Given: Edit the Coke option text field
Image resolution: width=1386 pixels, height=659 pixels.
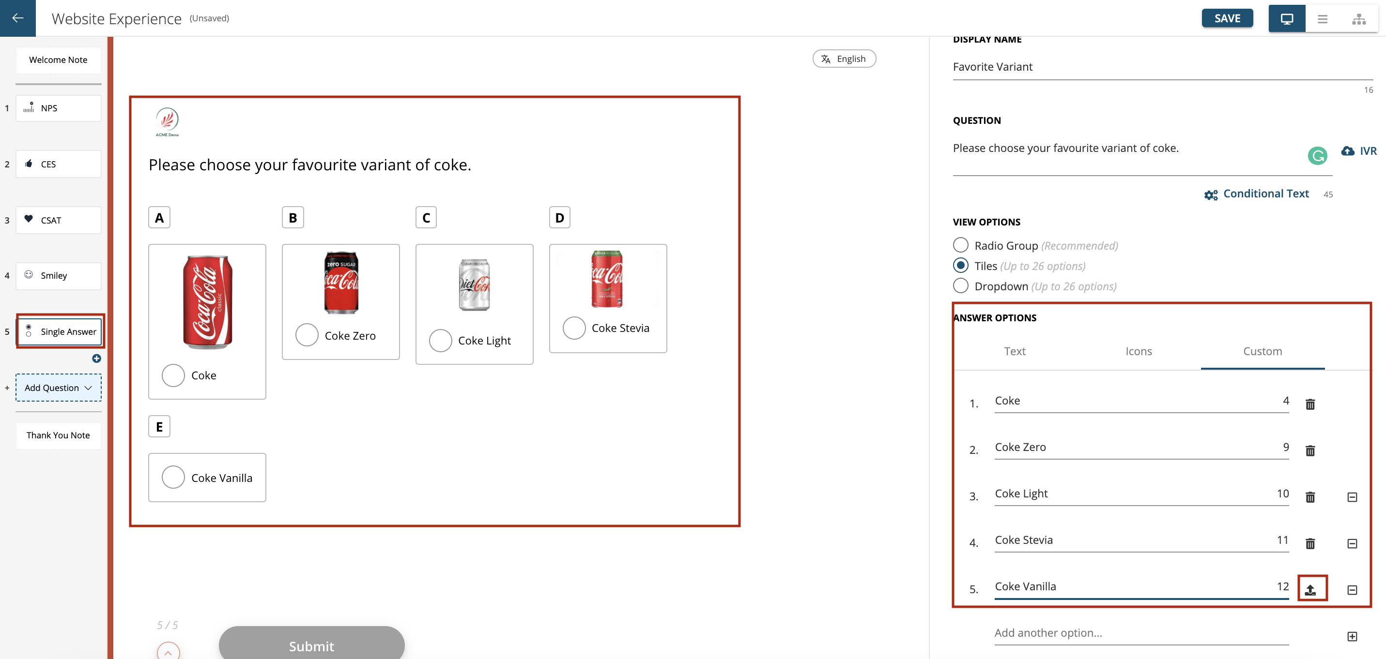Looking at the screenshot, I should 1141,401.
